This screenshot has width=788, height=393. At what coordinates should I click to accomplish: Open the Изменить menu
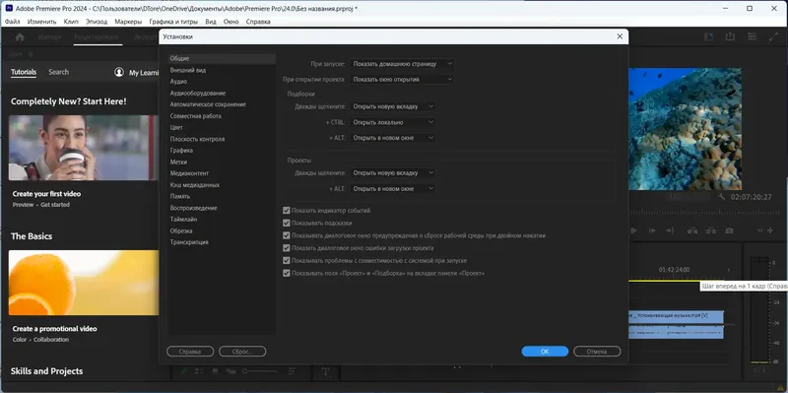[42, 22]
